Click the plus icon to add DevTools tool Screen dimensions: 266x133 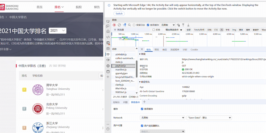coord(108,77)
